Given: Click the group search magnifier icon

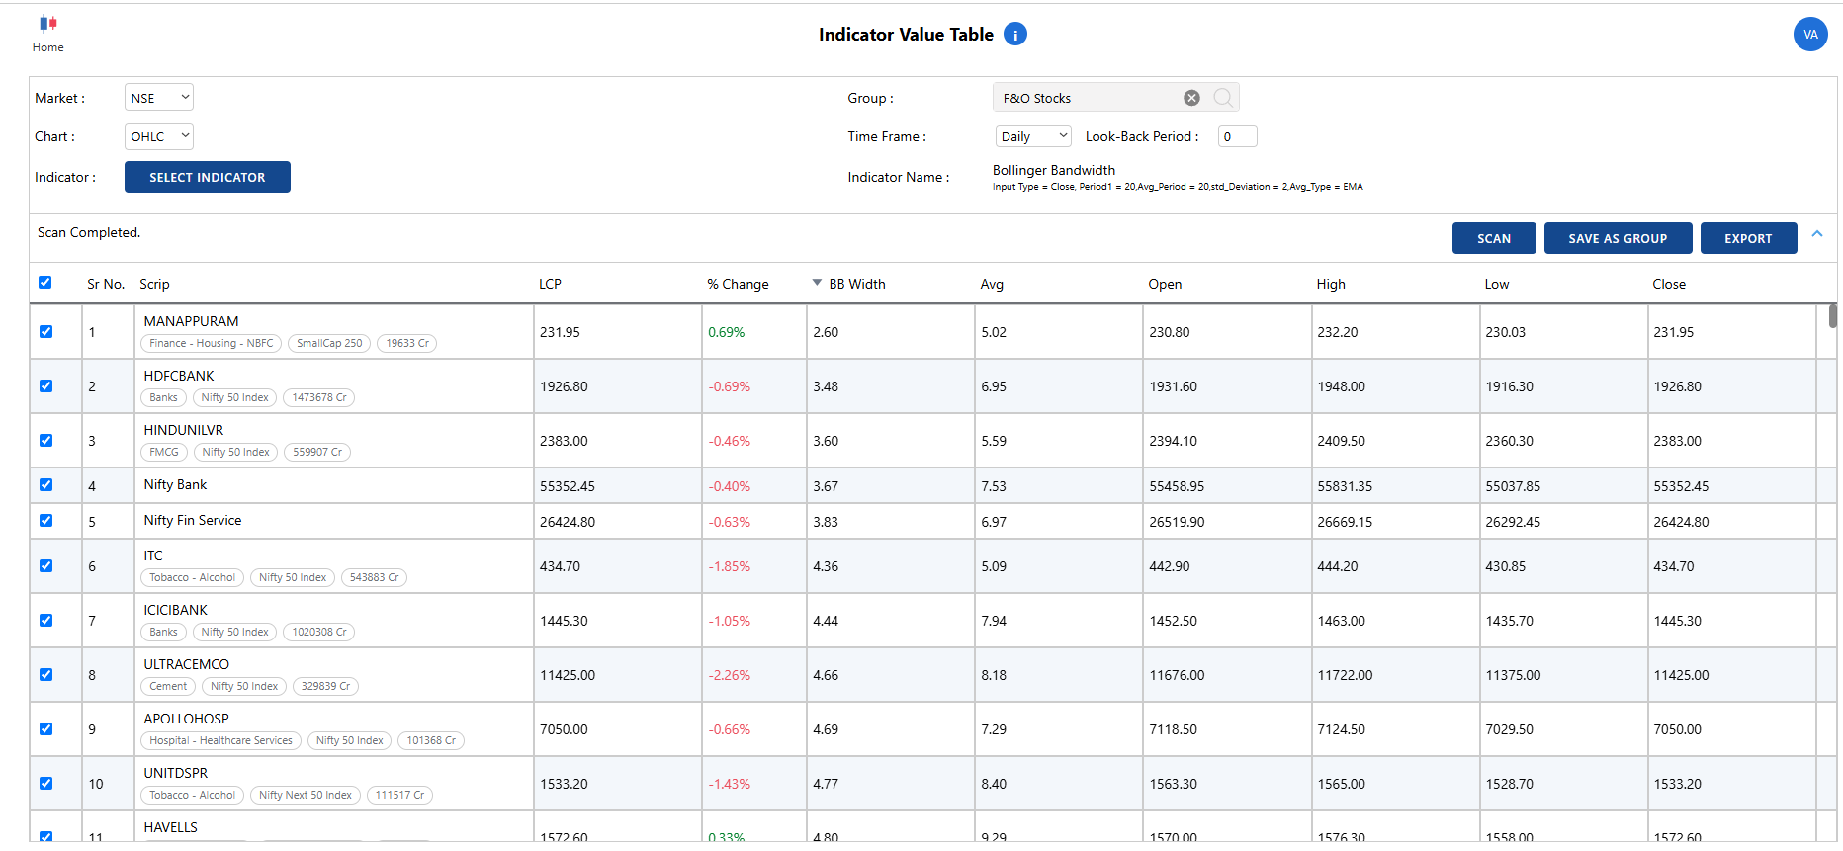Looking at the screenshot, I should click(1223, 98).
